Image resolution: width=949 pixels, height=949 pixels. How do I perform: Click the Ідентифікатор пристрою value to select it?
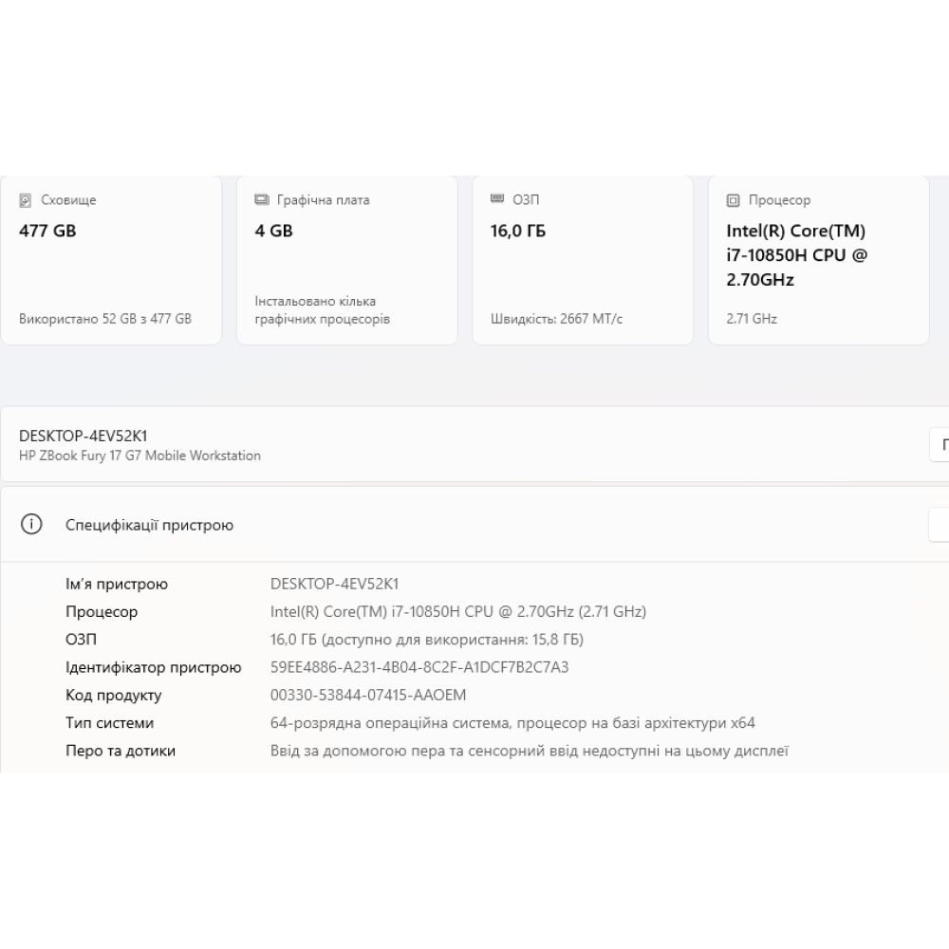419,667
